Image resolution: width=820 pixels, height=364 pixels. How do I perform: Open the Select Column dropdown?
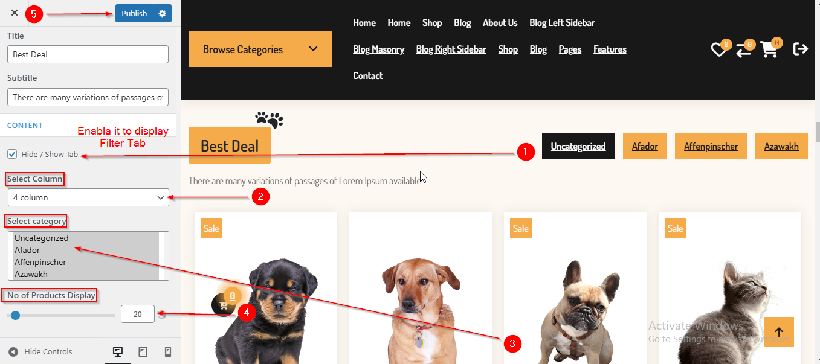click(x=88, y=197)
